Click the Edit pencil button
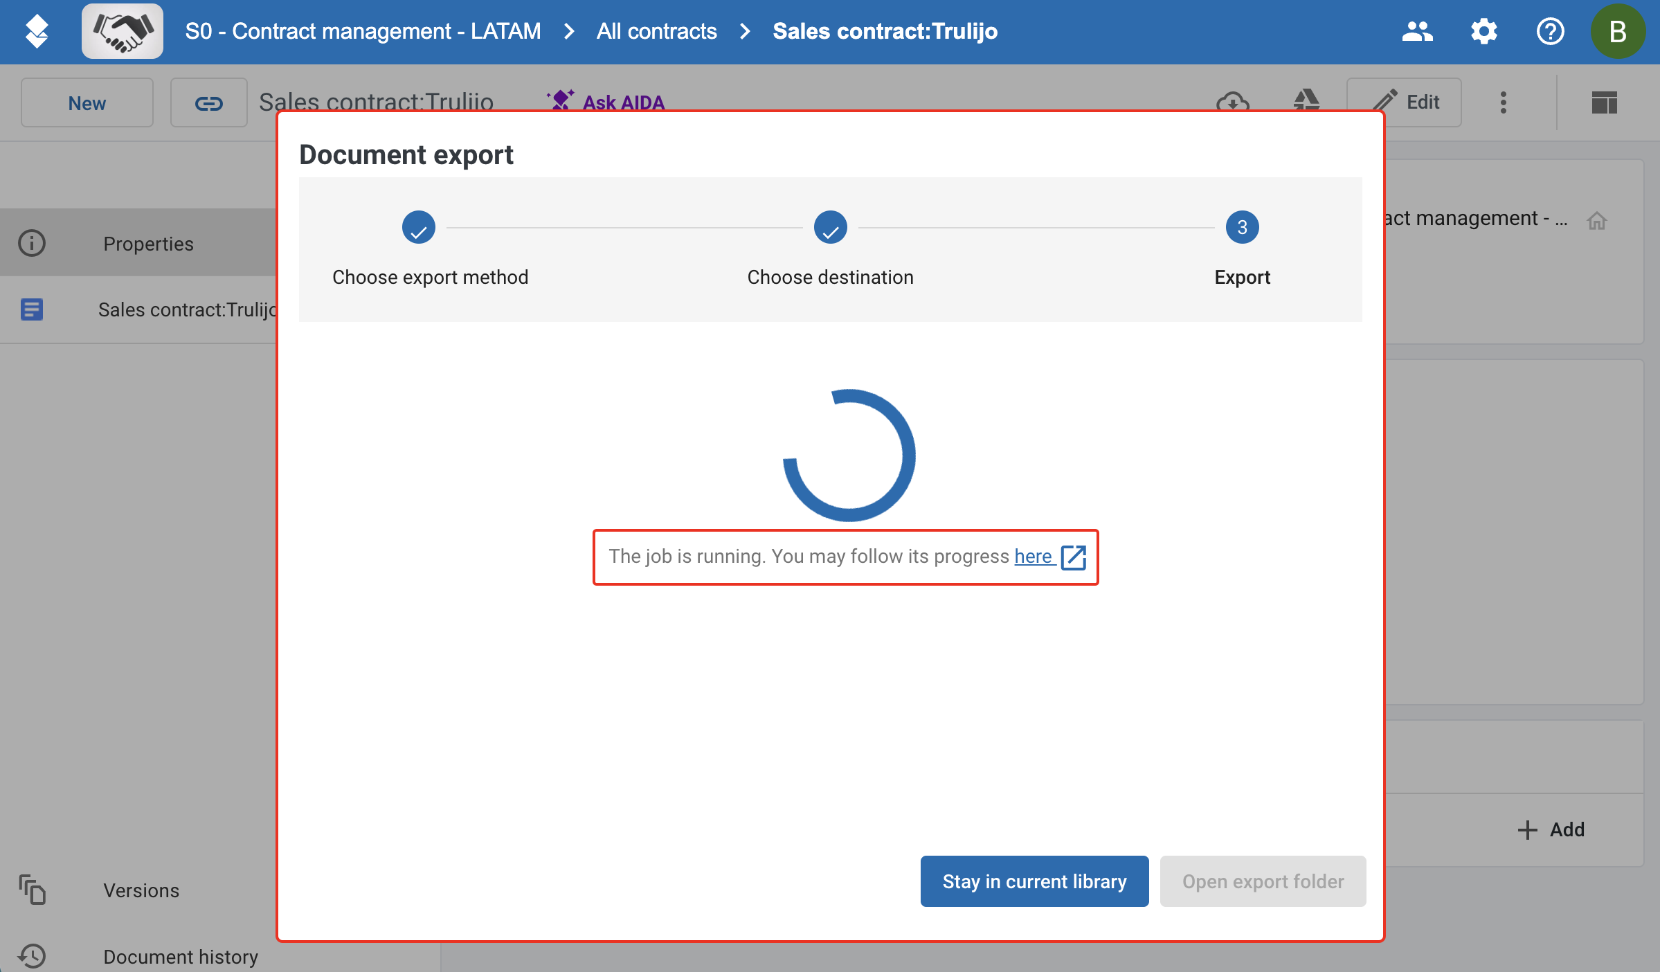The height and width of the screenshot is (972, 1660). (1404, 102)
